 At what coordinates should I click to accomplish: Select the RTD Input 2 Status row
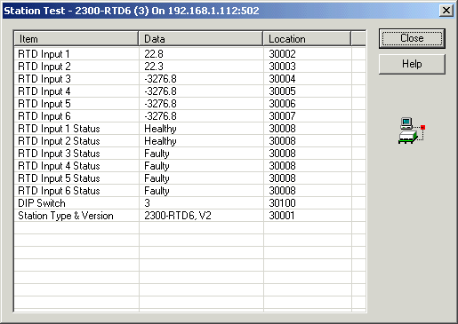(x=189, y=141)
